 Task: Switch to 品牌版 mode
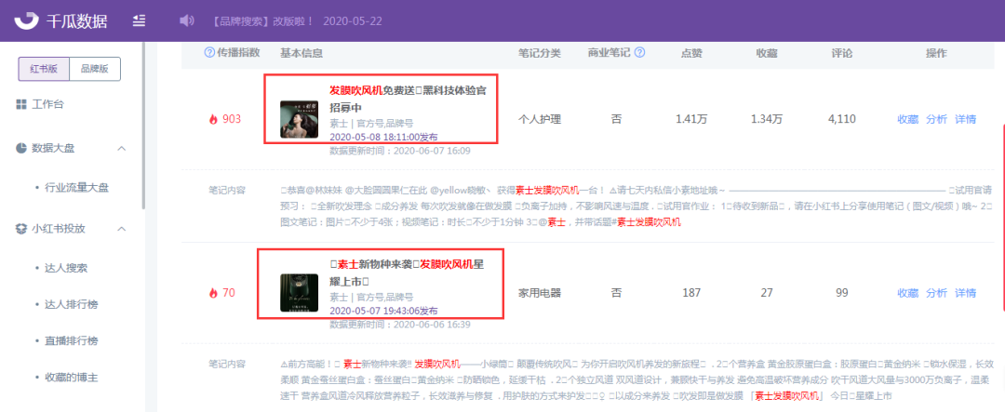(95, 69)
